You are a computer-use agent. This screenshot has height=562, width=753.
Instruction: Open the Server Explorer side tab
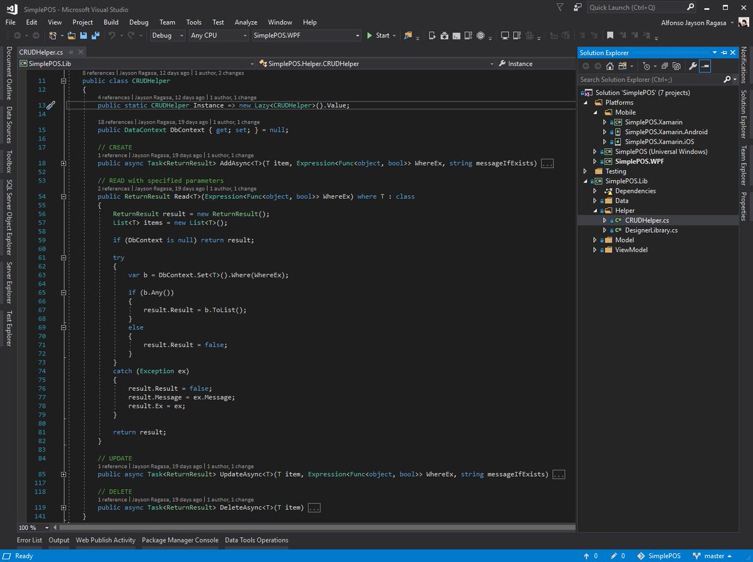pos(9,283)
